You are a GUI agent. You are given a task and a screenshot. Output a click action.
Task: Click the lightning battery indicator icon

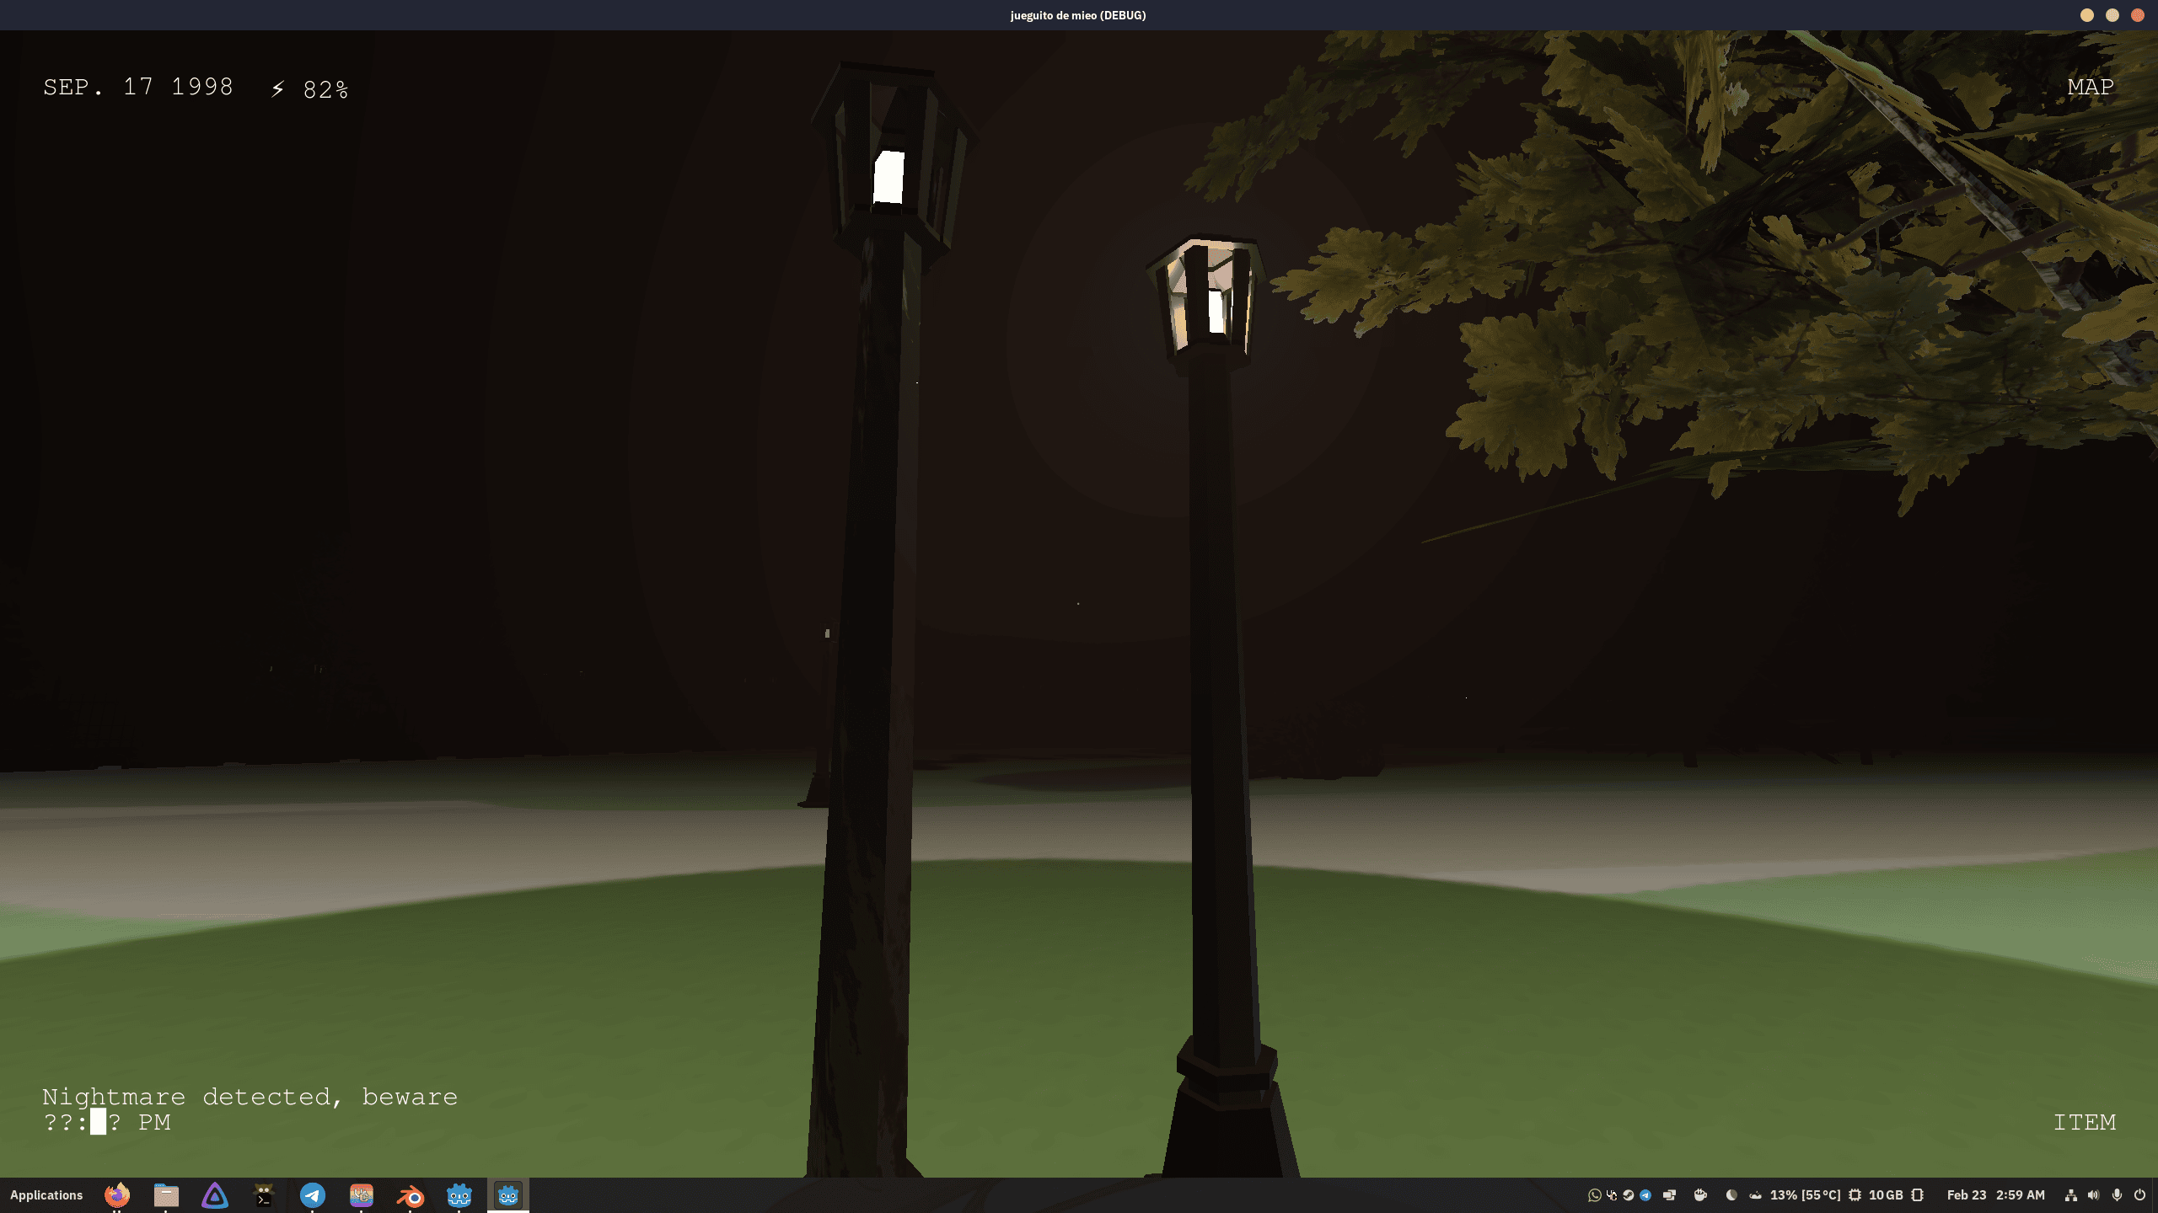click(278, 88)
